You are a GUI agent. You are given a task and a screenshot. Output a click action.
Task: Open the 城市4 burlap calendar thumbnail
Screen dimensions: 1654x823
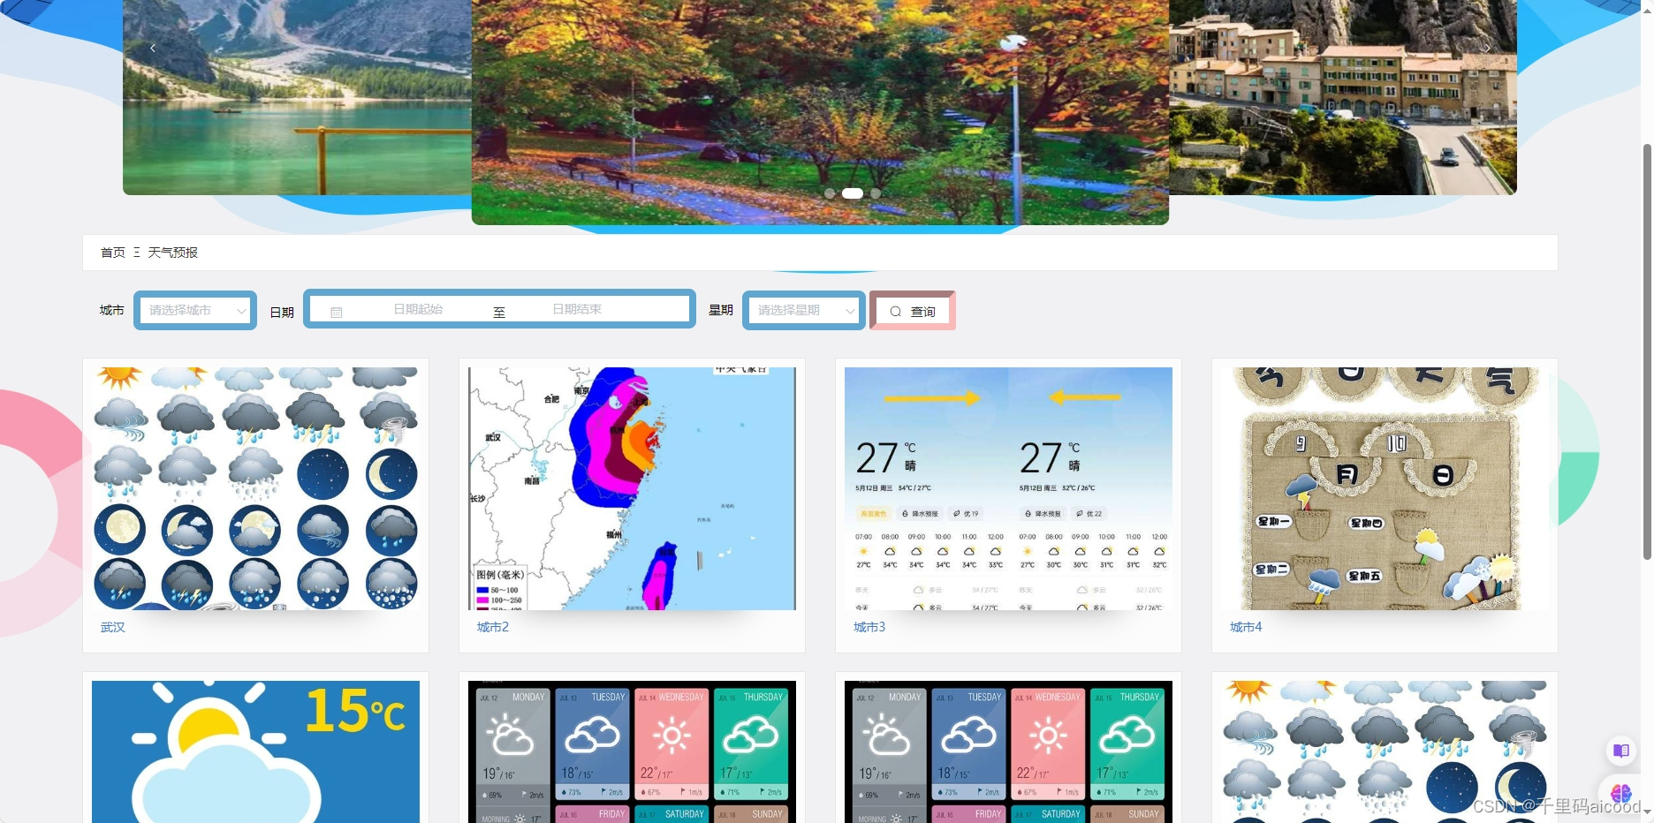pos(1385,488)
